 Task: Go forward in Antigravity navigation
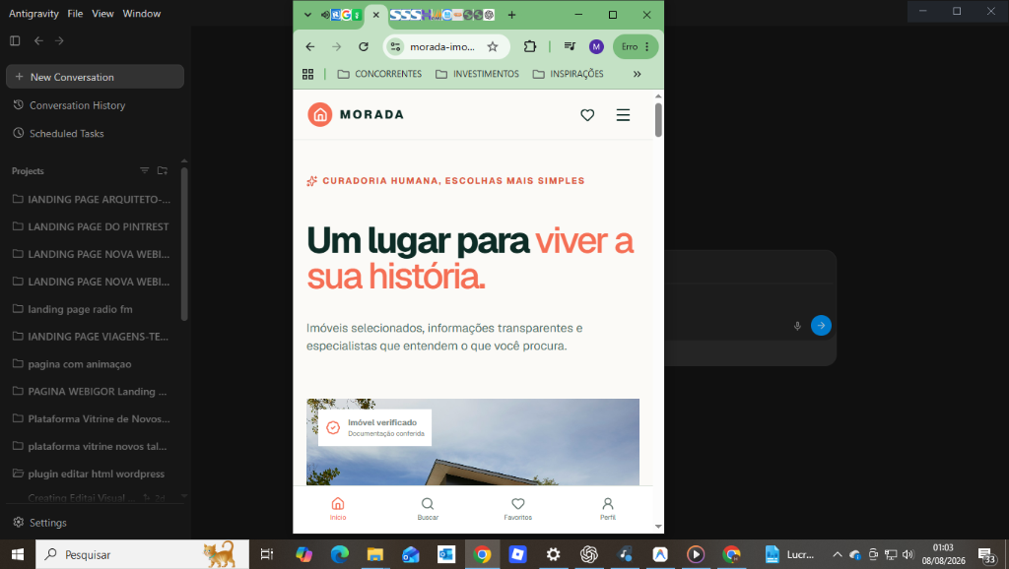pos(59,40)
